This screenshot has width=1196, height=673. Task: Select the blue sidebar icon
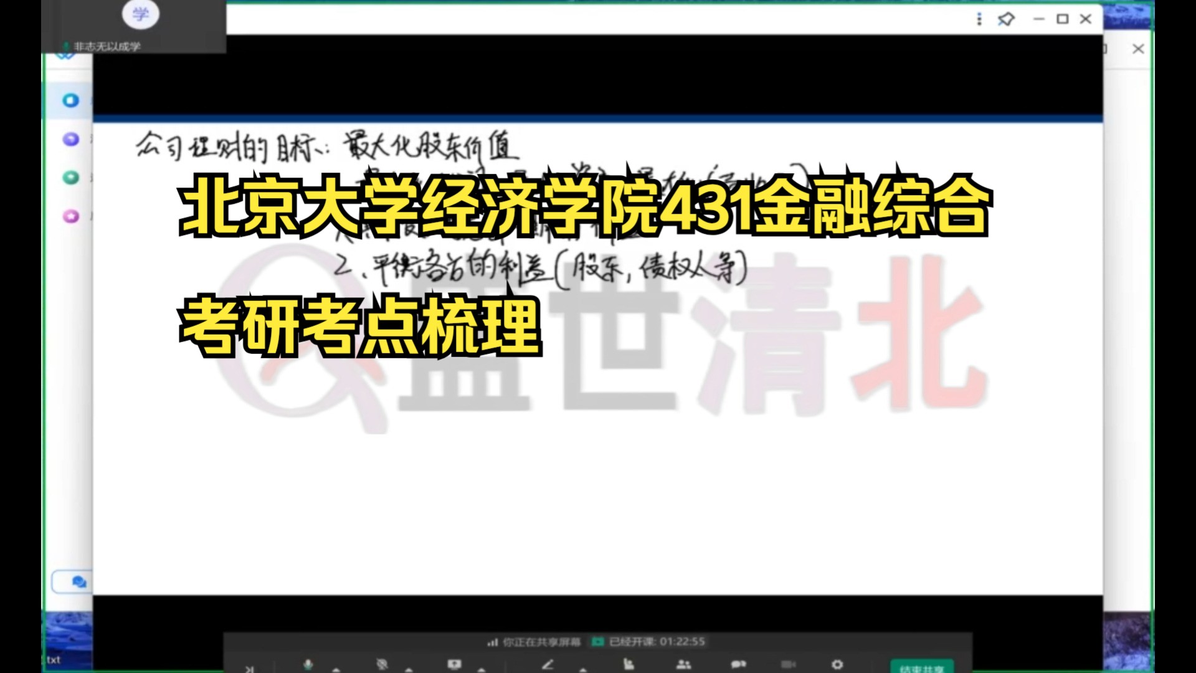(x=71, y=100)
